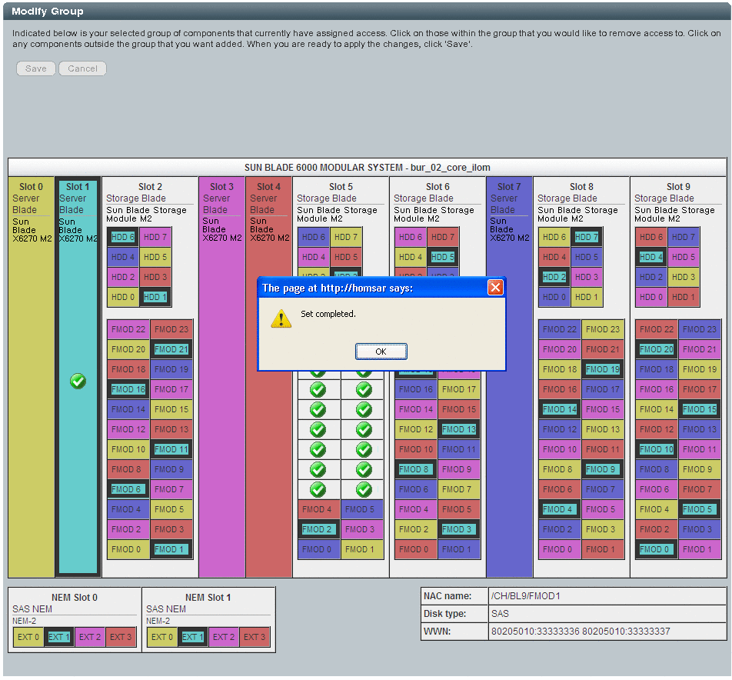732x680 pixels.
Task: Toggle HDD 6 in Slot 2
Action: click(x=123, y=237)
